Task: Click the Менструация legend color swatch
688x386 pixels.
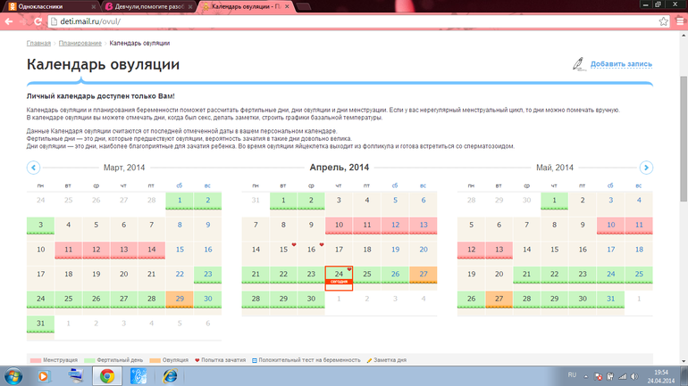Action: tap(36, 360)
